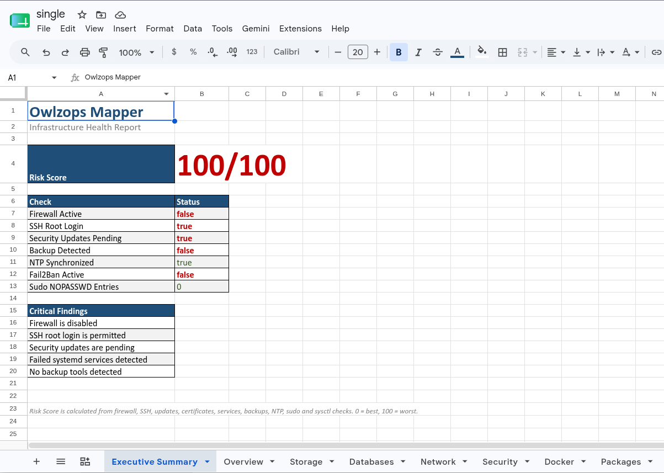This screenshot has width=664, height=473.
Task: Switch to the Security sheet tab
Action: point(500,461)
